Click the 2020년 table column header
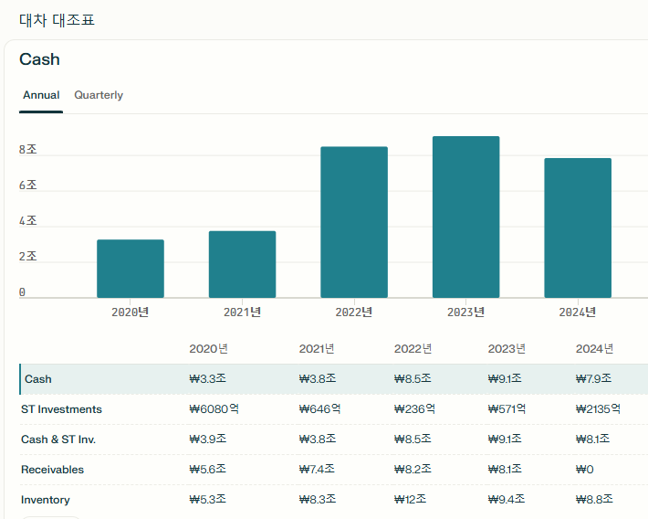Viewport: 648px width, 519px height. (208, 349)
